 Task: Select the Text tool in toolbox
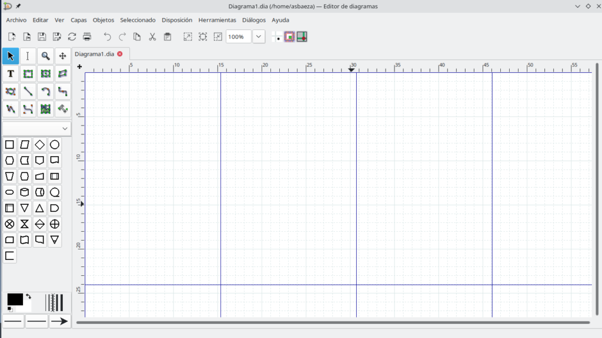(x=11, y=74)
